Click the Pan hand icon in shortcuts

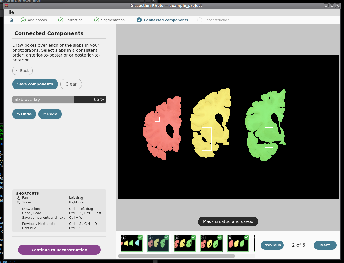tap(18, 198)
